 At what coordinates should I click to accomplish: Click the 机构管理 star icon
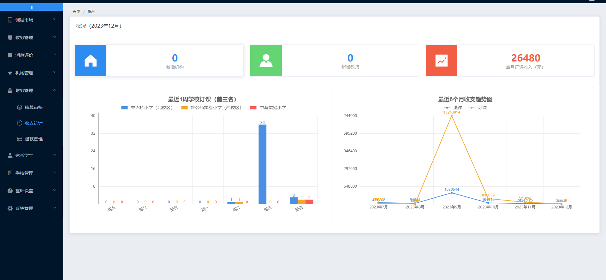click(x=10, y=73)
